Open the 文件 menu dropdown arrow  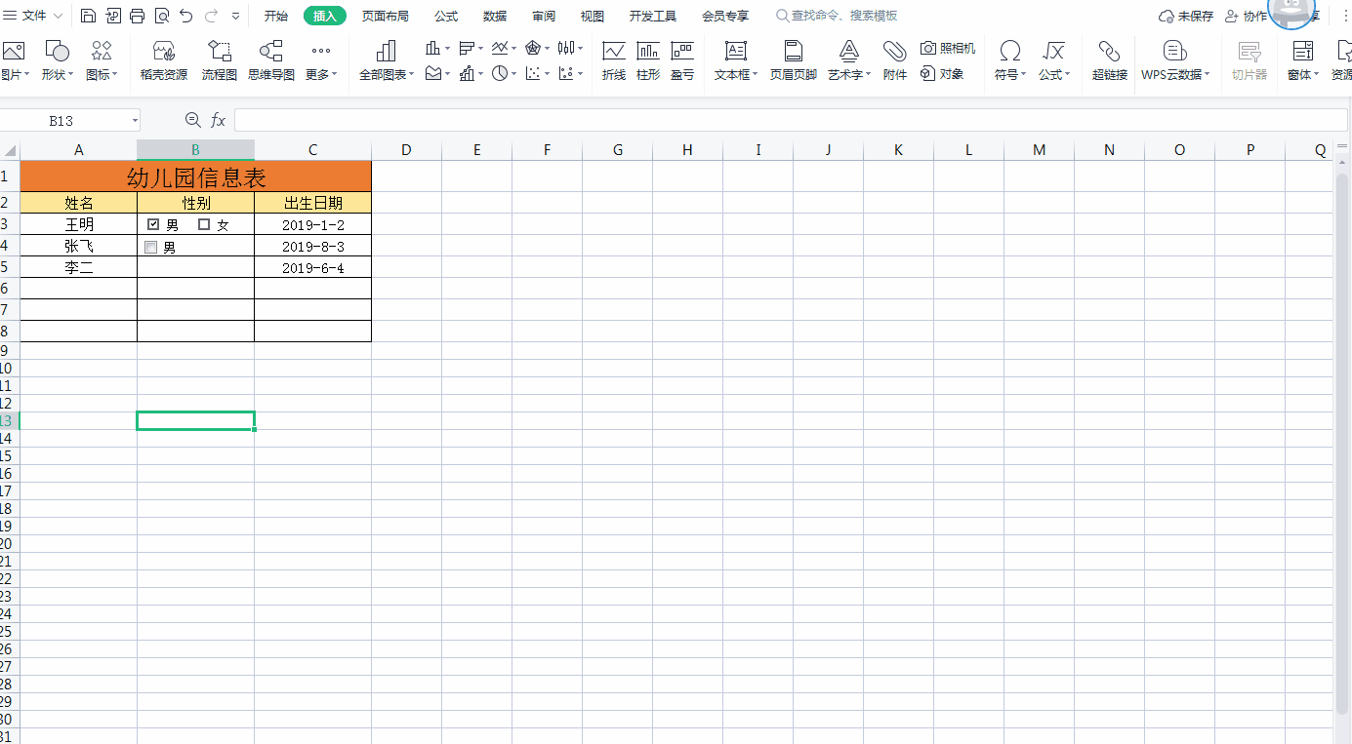pyautogui.click(x=58, y=17)
